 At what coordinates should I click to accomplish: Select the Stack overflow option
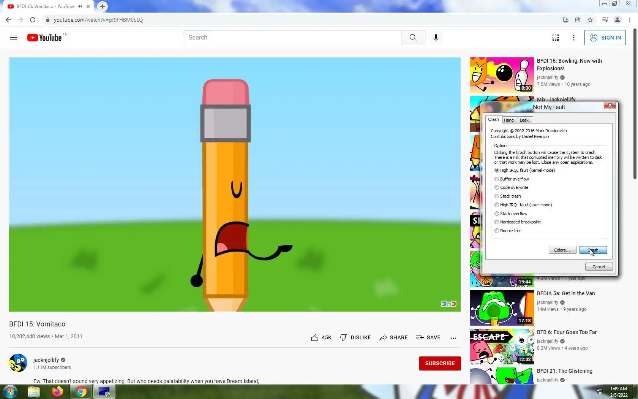[511, 214]
